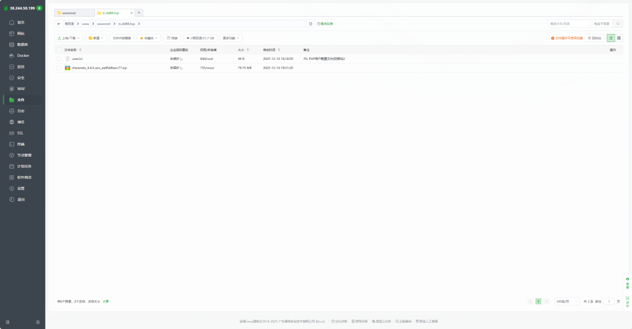Viewport: 632px width, 329px height.
Task: Open the 软件商店 software store icon
Action: click(12, 177)
